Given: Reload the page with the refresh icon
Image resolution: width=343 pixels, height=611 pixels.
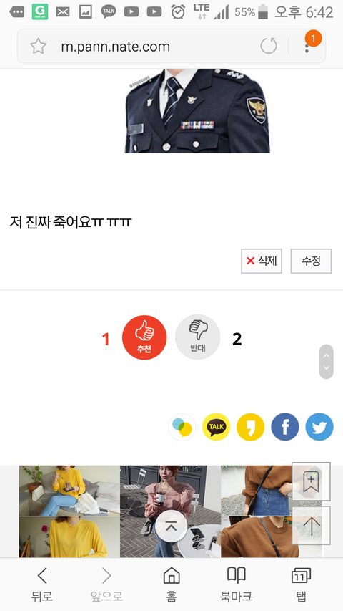Looking at the screenshot, I should click(x=269, y=46).
